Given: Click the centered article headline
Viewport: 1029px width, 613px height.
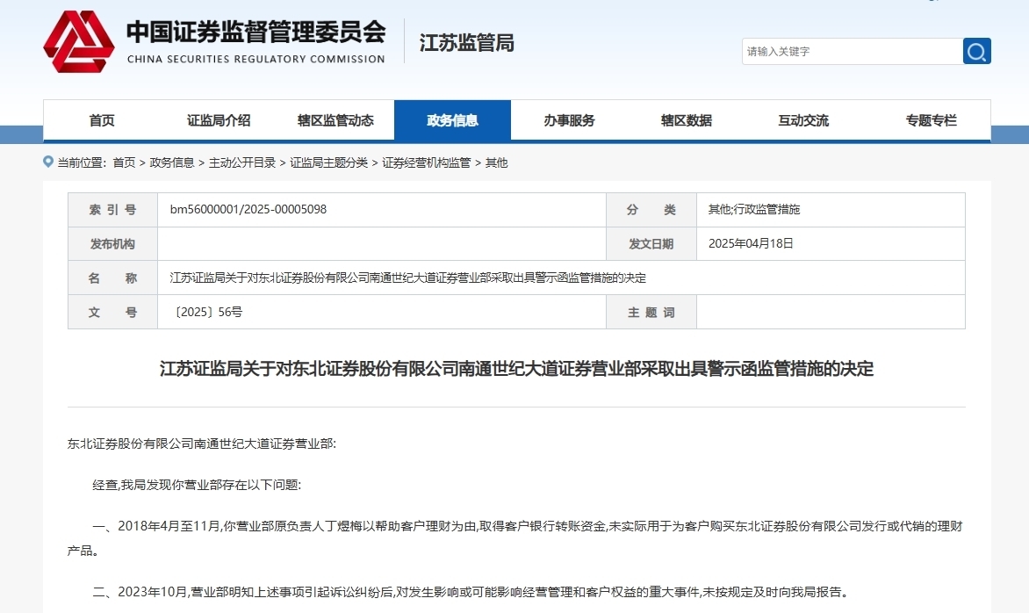Looking at the screenshot, I should pos(516,369).
